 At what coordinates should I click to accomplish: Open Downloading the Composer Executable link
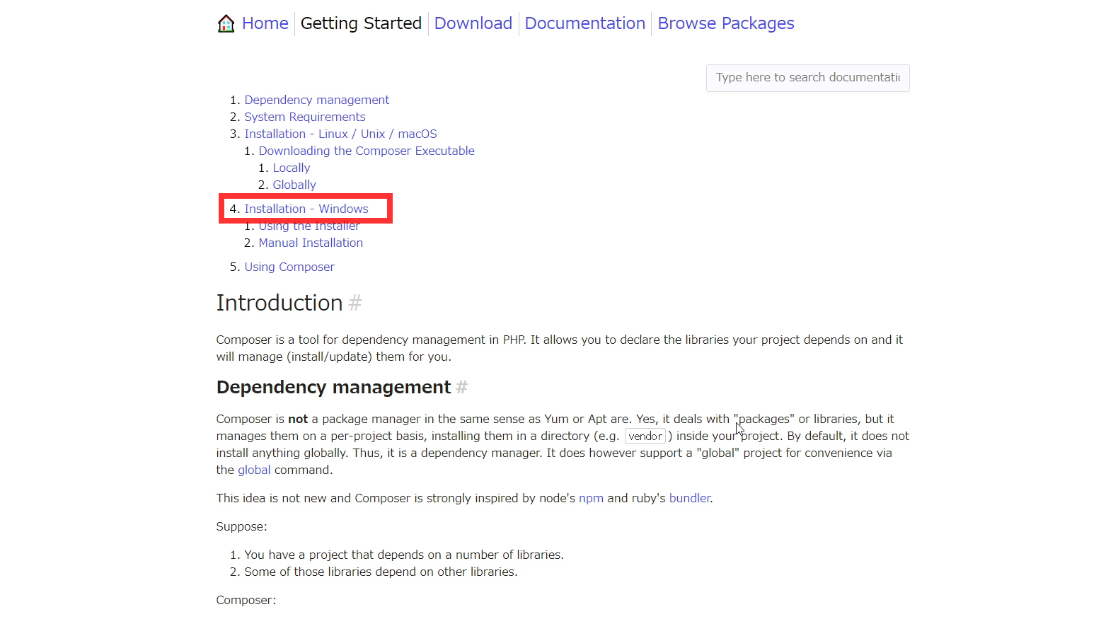(367, 151)
